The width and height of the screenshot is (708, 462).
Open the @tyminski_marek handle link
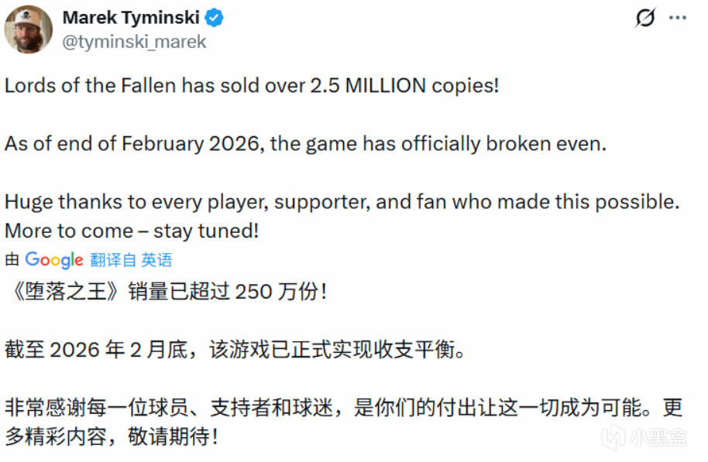pyautogui.click(x=134, y=42)
